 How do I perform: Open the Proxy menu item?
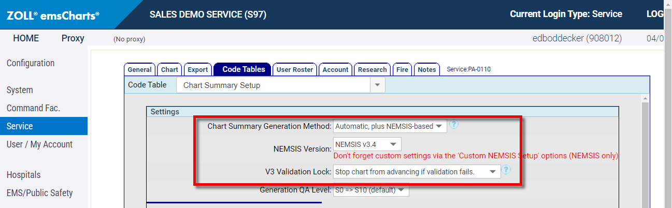click(x=73, y=38)
